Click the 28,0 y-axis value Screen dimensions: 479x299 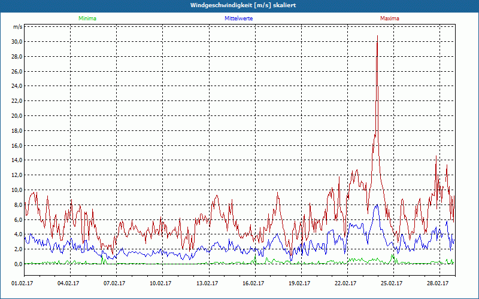pyautogui.click(x=17, y=57)
